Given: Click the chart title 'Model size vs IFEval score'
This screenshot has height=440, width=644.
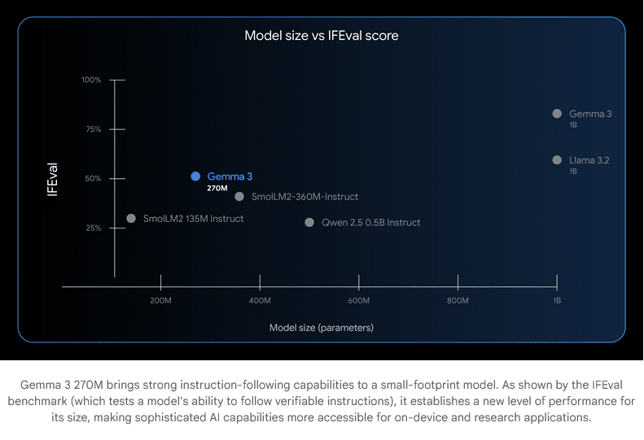Looking at the screenshot, I should (322, 36).
